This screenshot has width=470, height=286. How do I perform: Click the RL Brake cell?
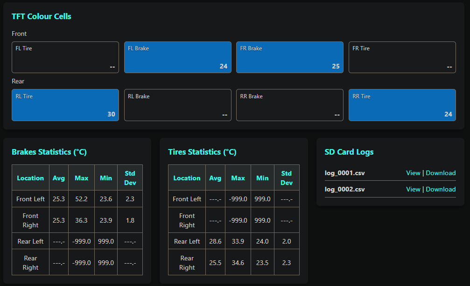177,105
